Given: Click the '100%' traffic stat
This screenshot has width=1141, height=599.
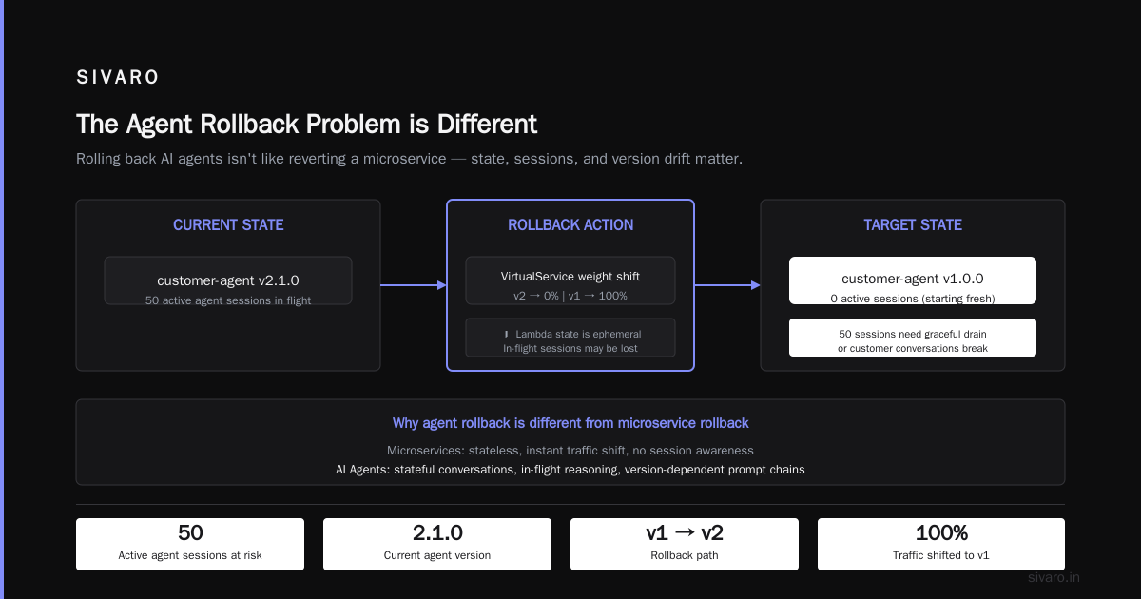Looking at the screenshot, I should 941,533.
